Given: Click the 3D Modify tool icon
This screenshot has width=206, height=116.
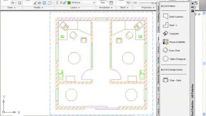Looking at the screenshot, I should tap(39, 3).
